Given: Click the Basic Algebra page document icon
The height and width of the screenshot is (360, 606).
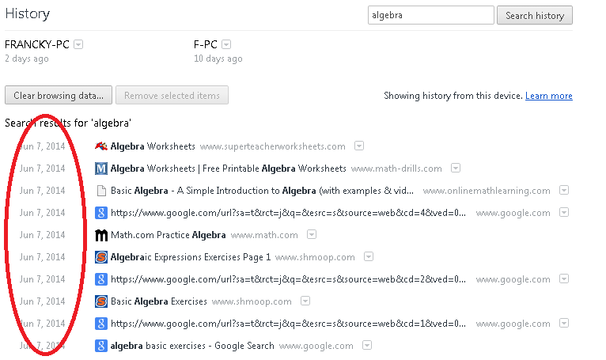Looking at the screenshot, I should pyautogui.click(x=101, y=191).
